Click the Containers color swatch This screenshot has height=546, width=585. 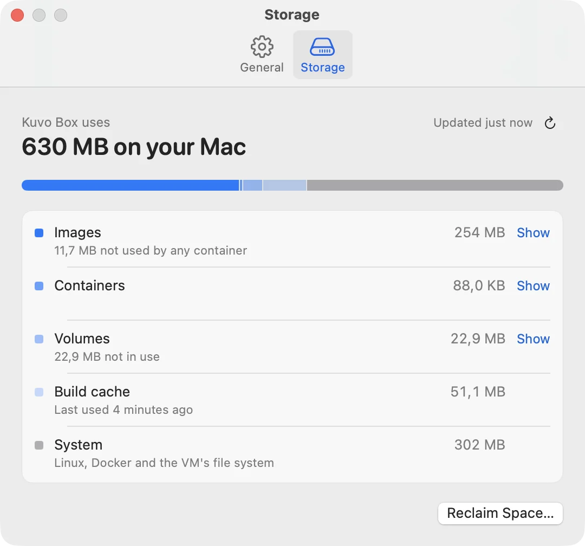(x=39, y=286)
